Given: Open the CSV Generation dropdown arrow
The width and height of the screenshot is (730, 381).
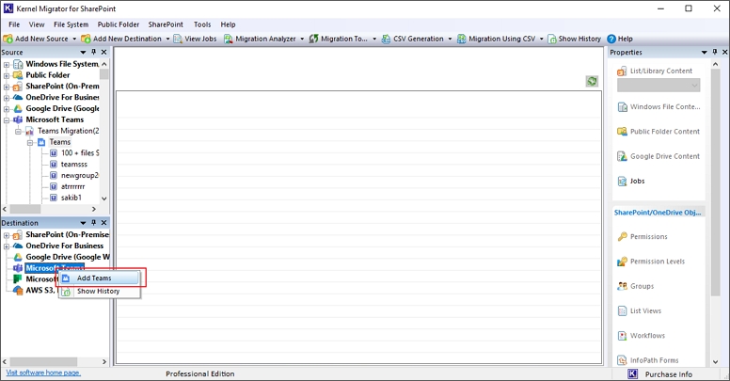Looking at the screenshot, I should point(450,39).
